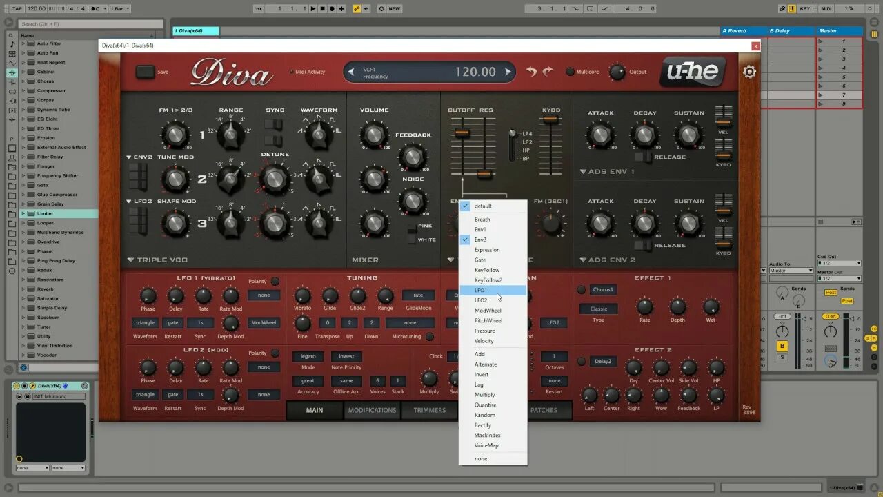Click the browser Search field
This screenshot has width=883, height=497.
[91, 24]
